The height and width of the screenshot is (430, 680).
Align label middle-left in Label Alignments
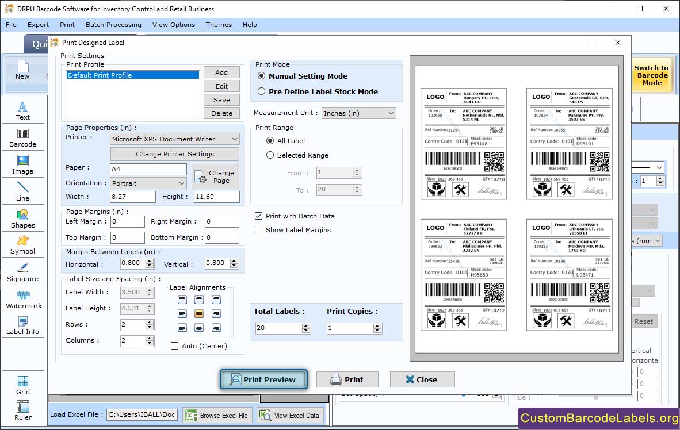click(x=182, y=314)
